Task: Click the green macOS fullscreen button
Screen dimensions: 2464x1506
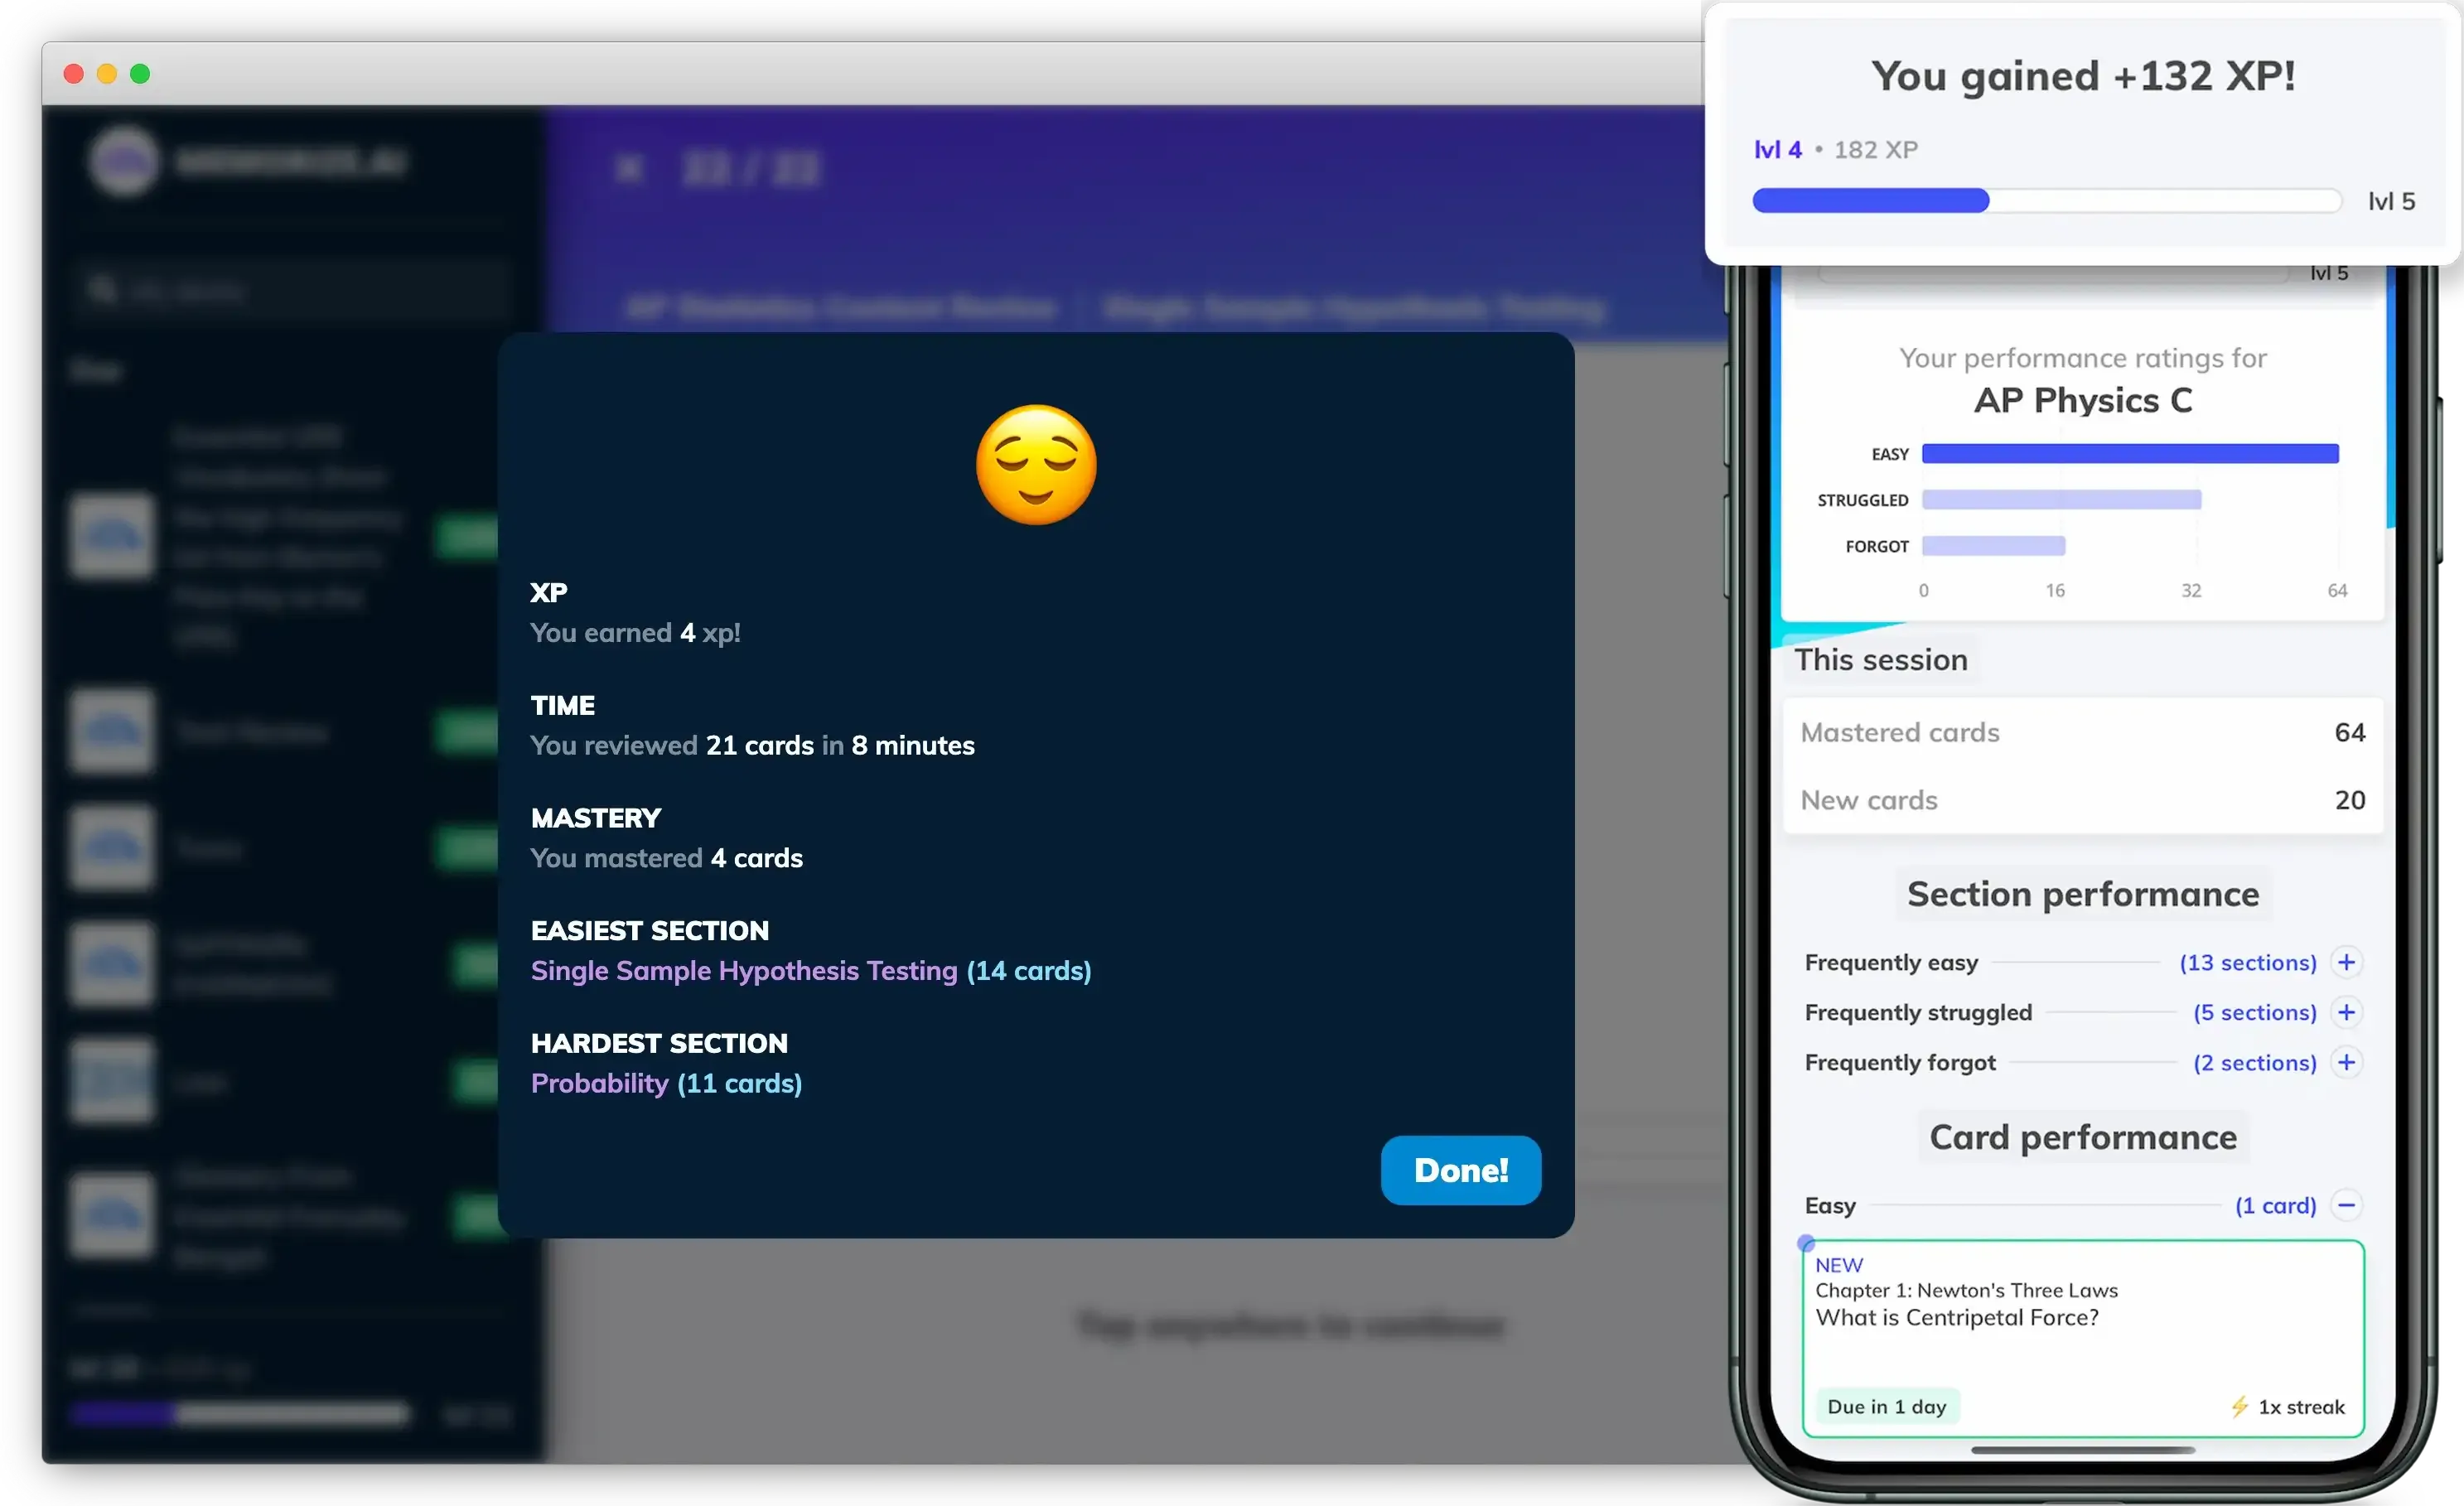Action: click(x=140, y=74)
